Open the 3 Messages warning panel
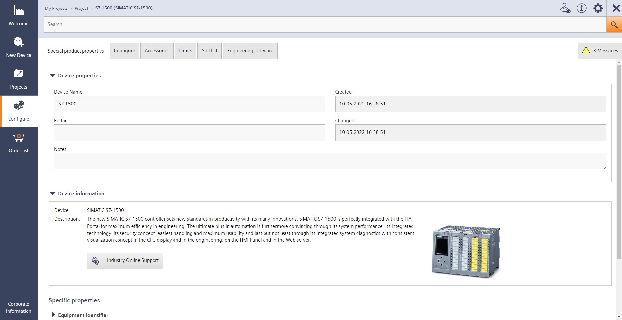This screenshot has height=320, width=622. [x=600, y=51]
